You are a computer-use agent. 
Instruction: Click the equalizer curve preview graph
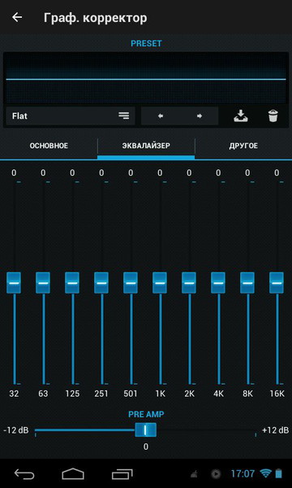tap(146, 78)
